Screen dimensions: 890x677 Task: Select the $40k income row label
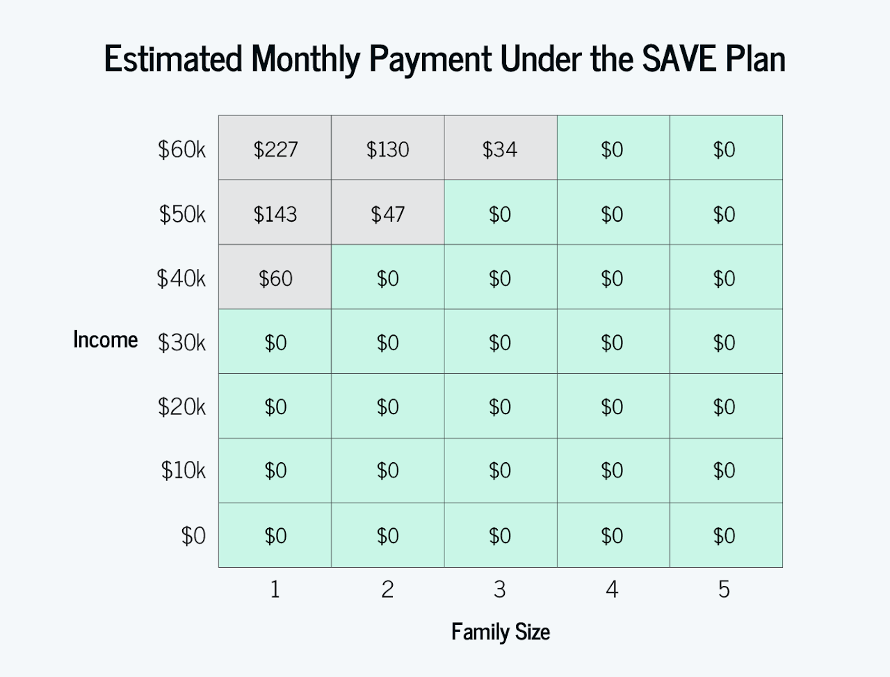tap(181, 278)
